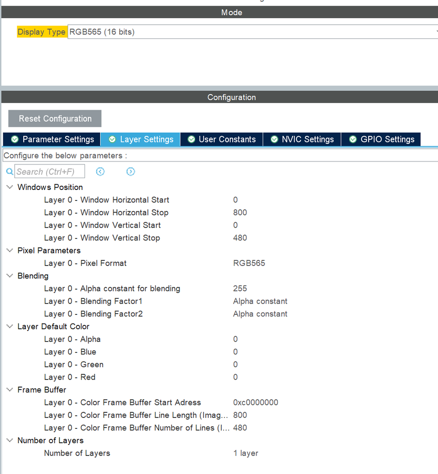Screen dimensions: 438x474
Task: Collapse the Windows Position section
Action: [10, 187]
